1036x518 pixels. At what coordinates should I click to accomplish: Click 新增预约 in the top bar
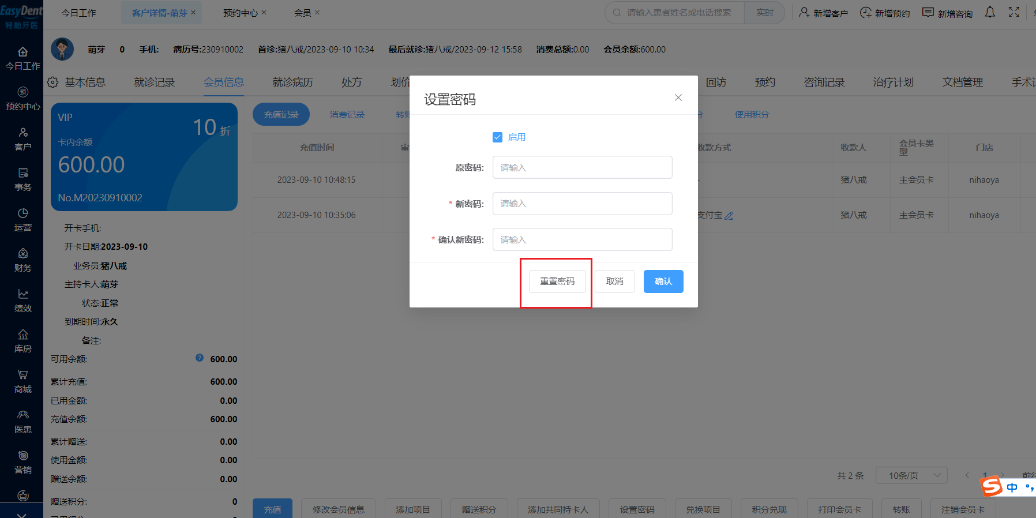tap(885, 13)
